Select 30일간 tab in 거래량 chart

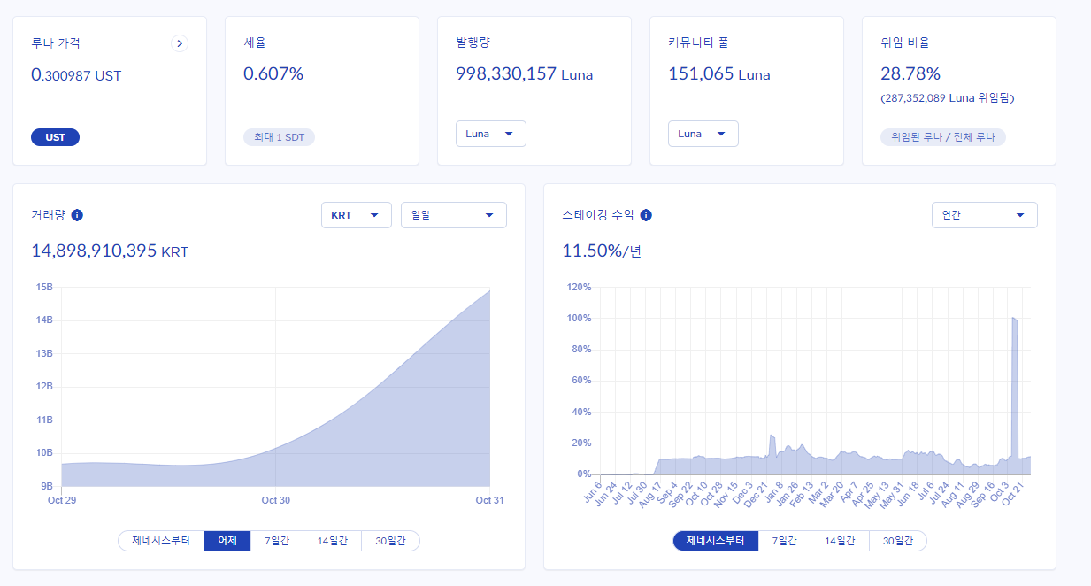(x=391, y=541)
